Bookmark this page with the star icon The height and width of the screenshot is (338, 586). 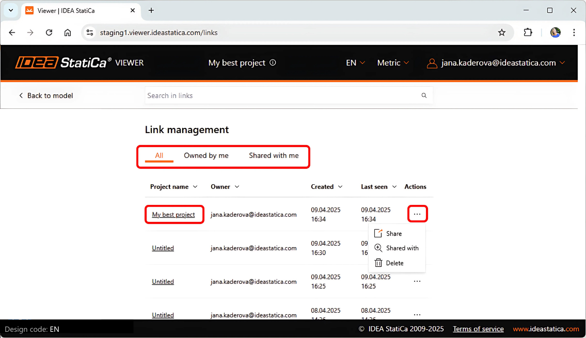pos(501,33)
